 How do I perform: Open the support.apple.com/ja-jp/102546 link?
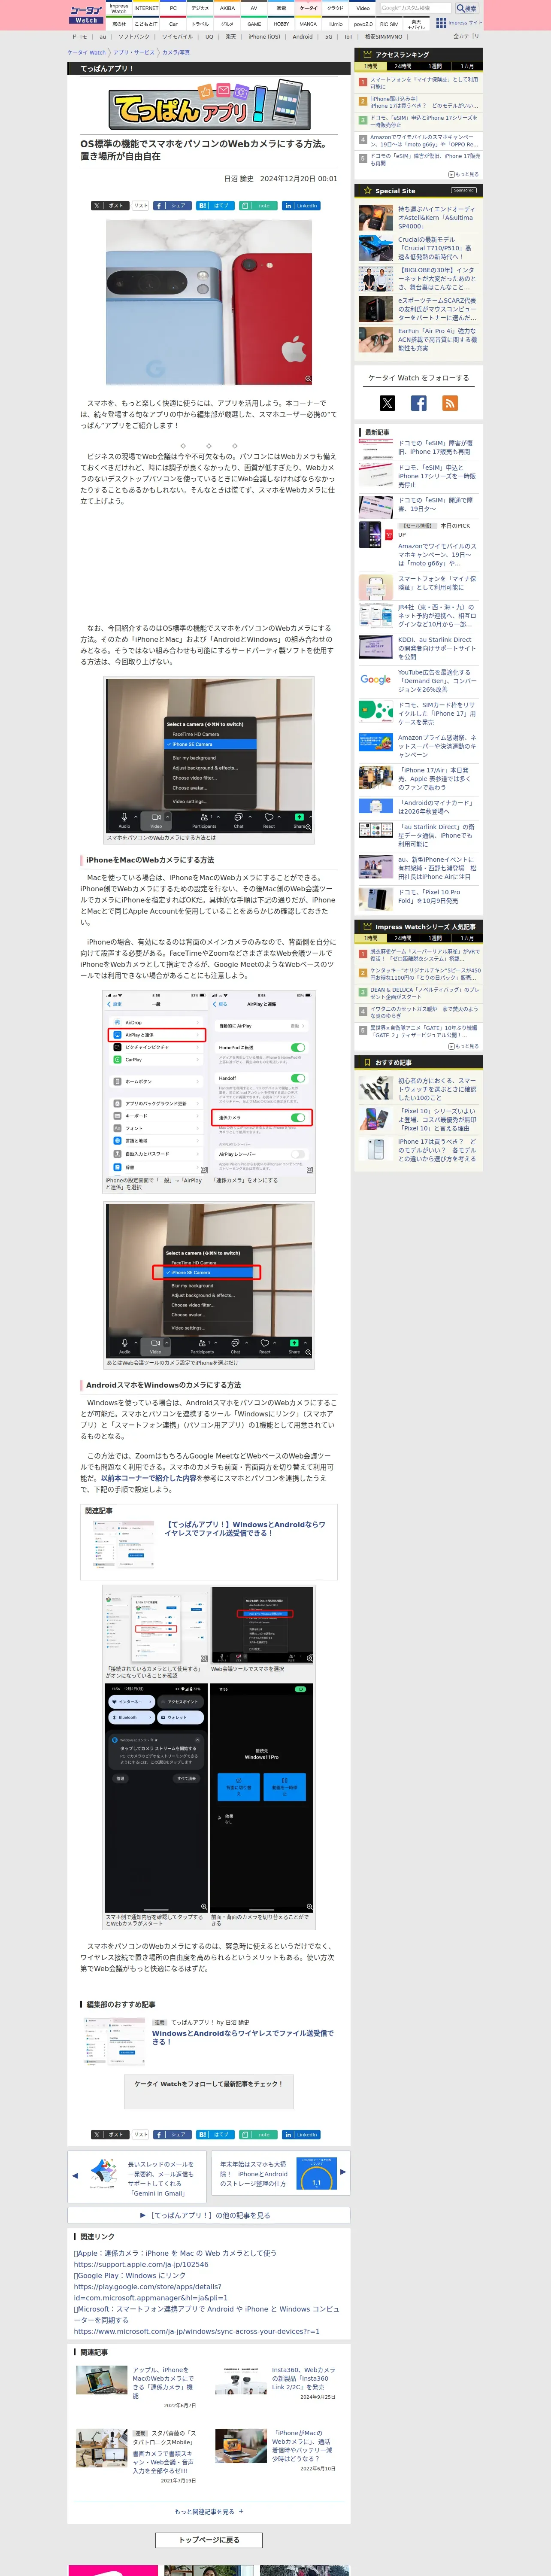(x=141, y=2264)
